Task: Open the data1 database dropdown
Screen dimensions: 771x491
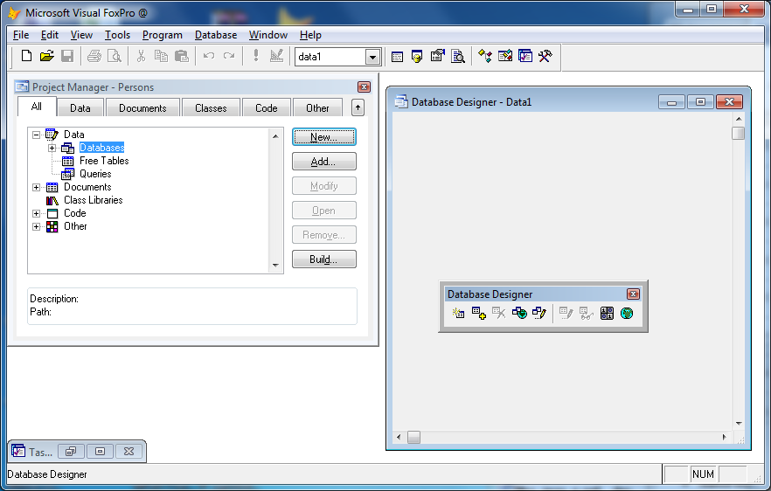Action: [x=372, y=57]
